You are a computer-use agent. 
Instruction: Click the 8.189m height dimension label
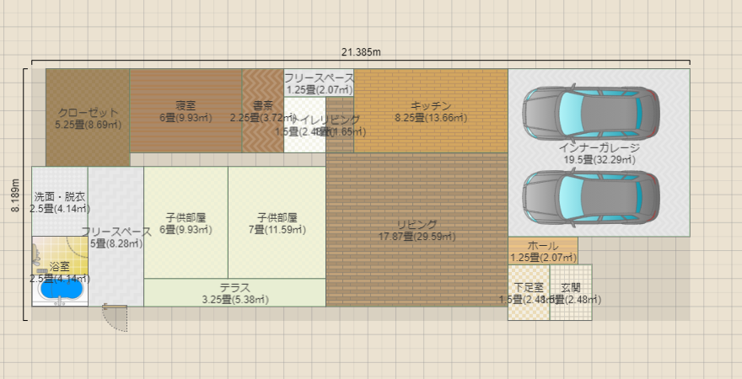tap(14, 195)
